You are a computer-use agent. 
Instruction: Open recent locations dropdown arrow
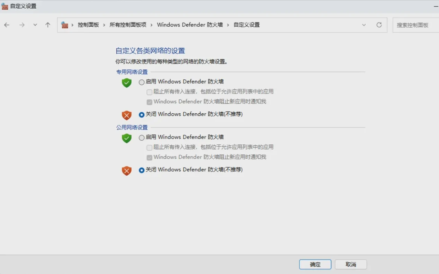pyautogui.click(x=35, y=25)
